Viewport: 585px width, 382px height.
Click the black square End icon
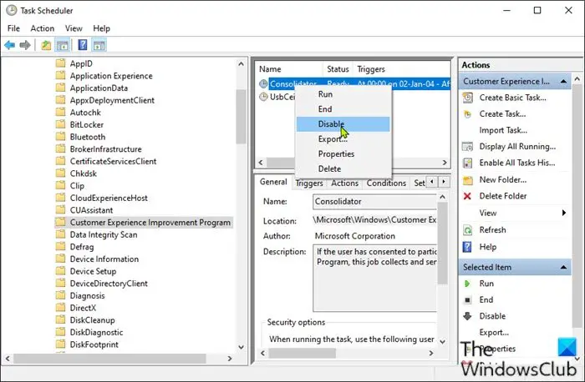[x=467, y=300]
